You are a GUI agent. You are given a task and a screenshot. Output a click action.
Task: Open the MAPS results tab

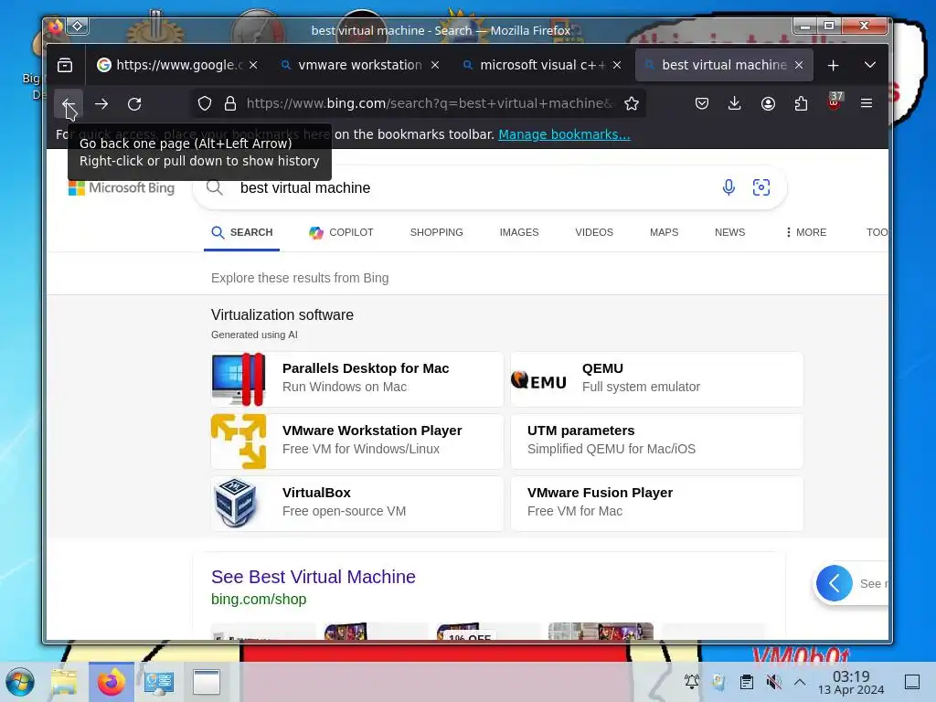[x=664, y=232]
